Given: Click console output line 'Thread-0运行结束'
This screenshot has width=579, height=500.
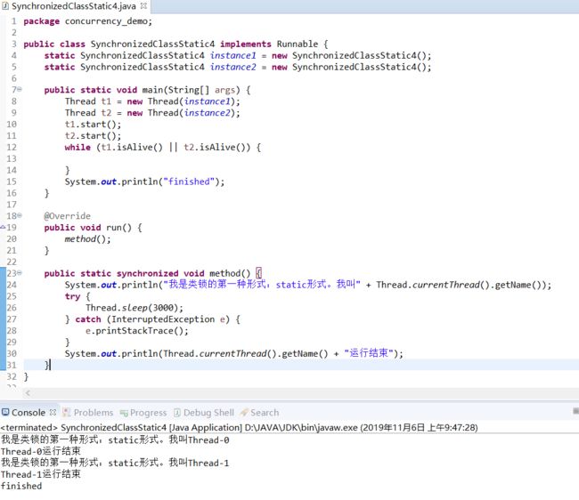Looking at the screenshot, I should (41, 451).
